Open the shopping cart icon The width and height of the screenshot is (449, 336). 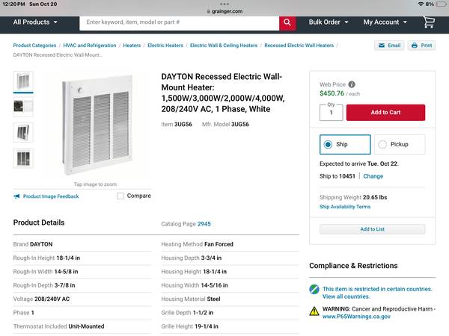pos(429,22)
